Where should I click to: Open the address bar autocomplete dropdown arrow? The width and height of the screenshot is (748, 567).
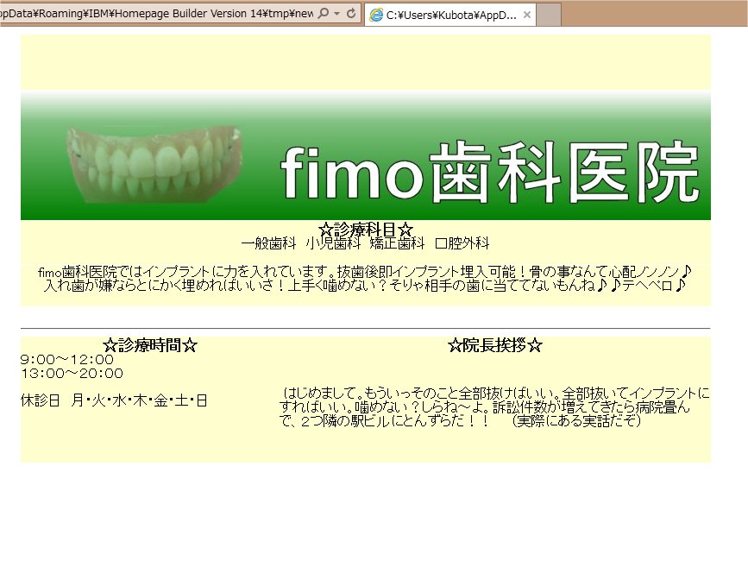[x=336, y=14]
